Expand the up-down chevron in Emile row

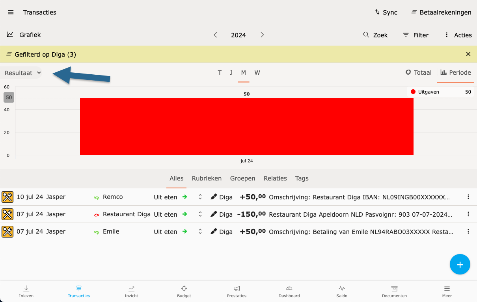click(200, 232)
